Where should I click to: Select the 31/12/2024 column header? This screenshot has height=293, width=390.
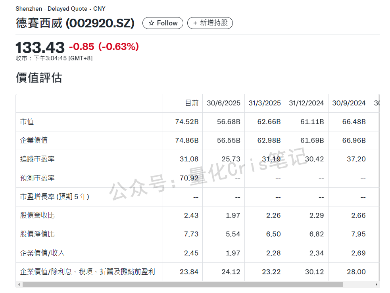pyautogui.click(x=306, y=103)
